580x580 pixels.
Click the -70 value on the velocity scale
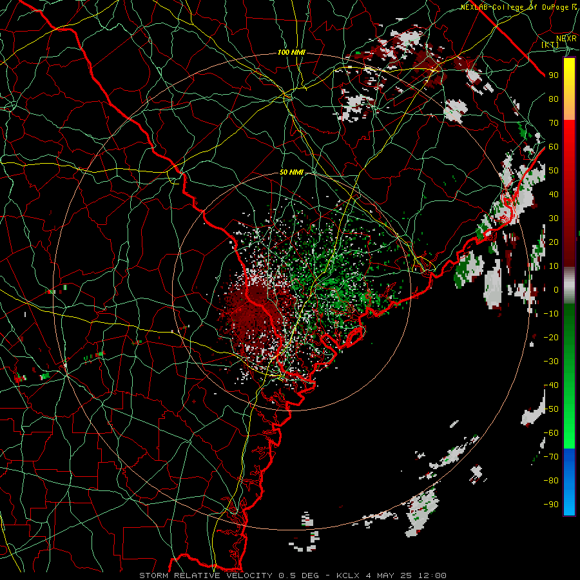(x=551, y=457)
